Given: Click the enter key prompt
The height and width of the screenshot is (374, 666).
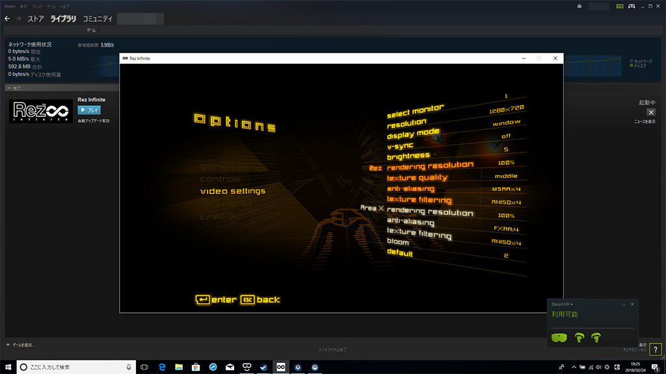Looking at the screenshot, I should pos(216,300).
